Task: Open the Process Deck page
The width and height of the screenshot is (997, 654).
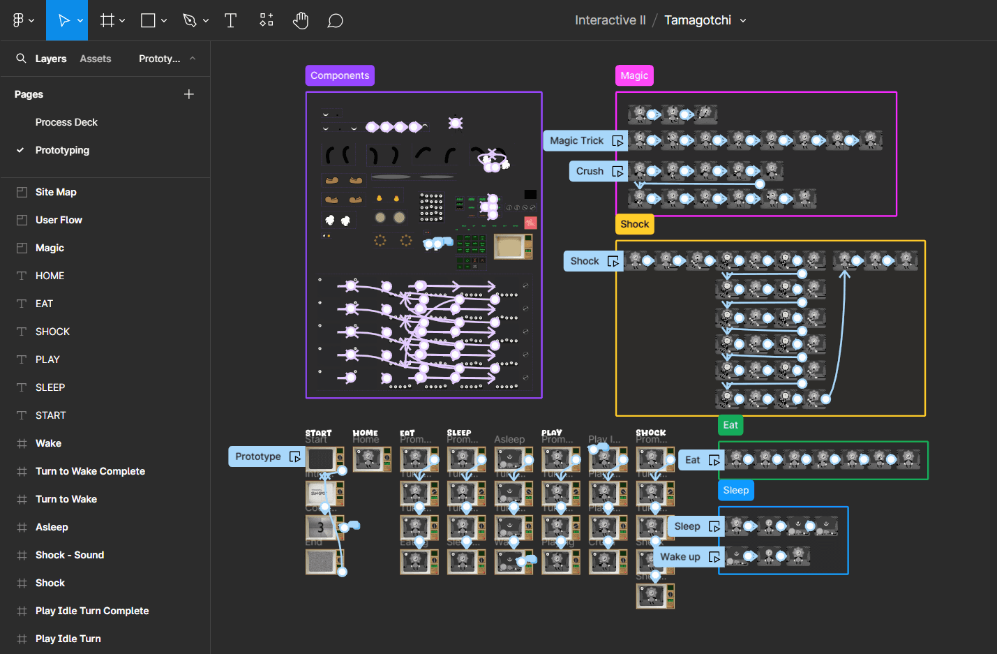Action: 66,122
